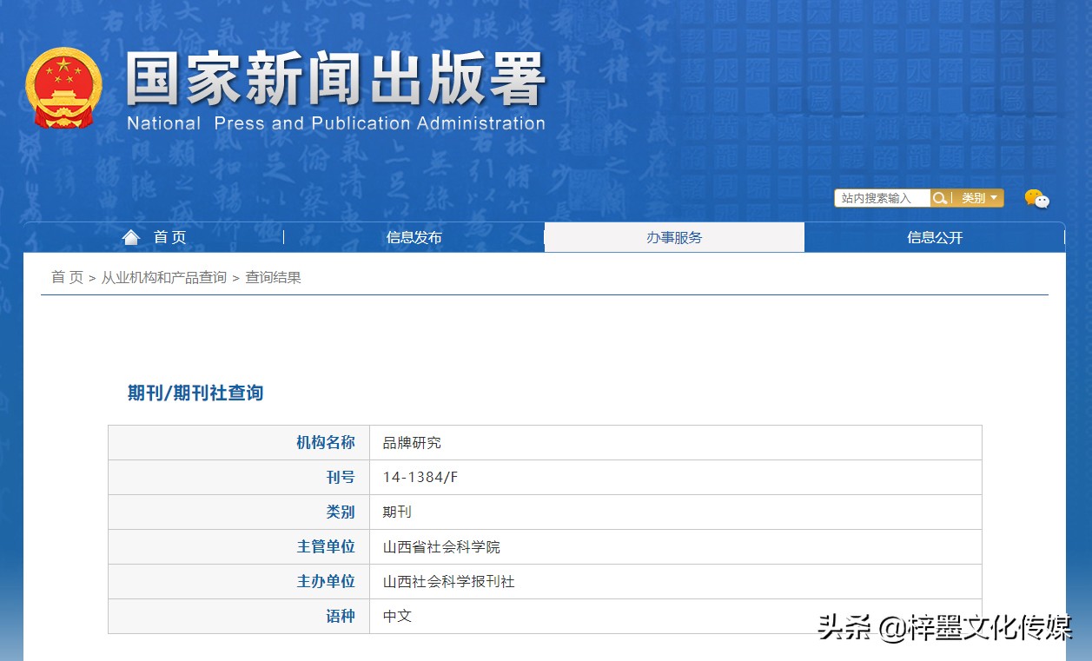1092x661 pixels.
Task: Click the 站内搜索输入 search box
Action: click(x=880, y=197)
